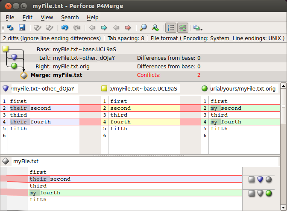
Task: Undo the last merge edit
Action: [65, 28]
